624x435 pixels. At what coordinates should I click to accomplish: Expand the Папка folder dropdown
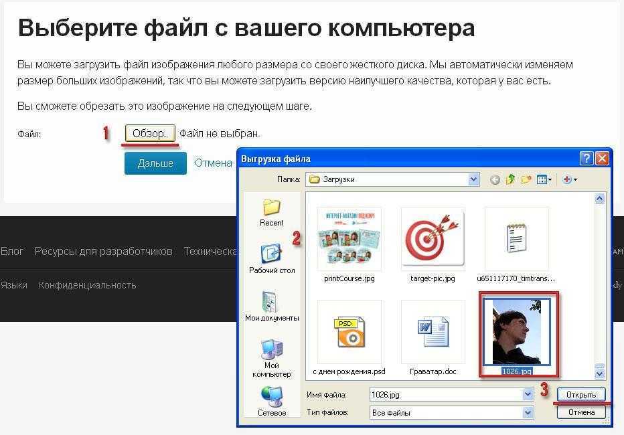474,179
